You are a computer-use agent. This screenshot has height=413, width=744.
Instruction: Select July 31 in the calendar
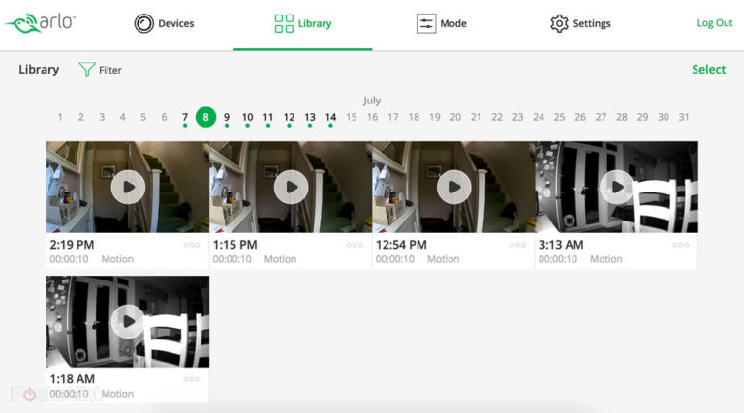click(x=684, y=117)
